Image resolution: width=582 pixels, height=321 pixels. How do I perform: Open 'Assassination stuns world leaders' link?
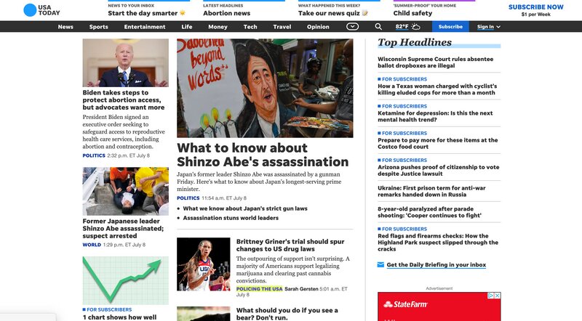click(x=231, y=218)
